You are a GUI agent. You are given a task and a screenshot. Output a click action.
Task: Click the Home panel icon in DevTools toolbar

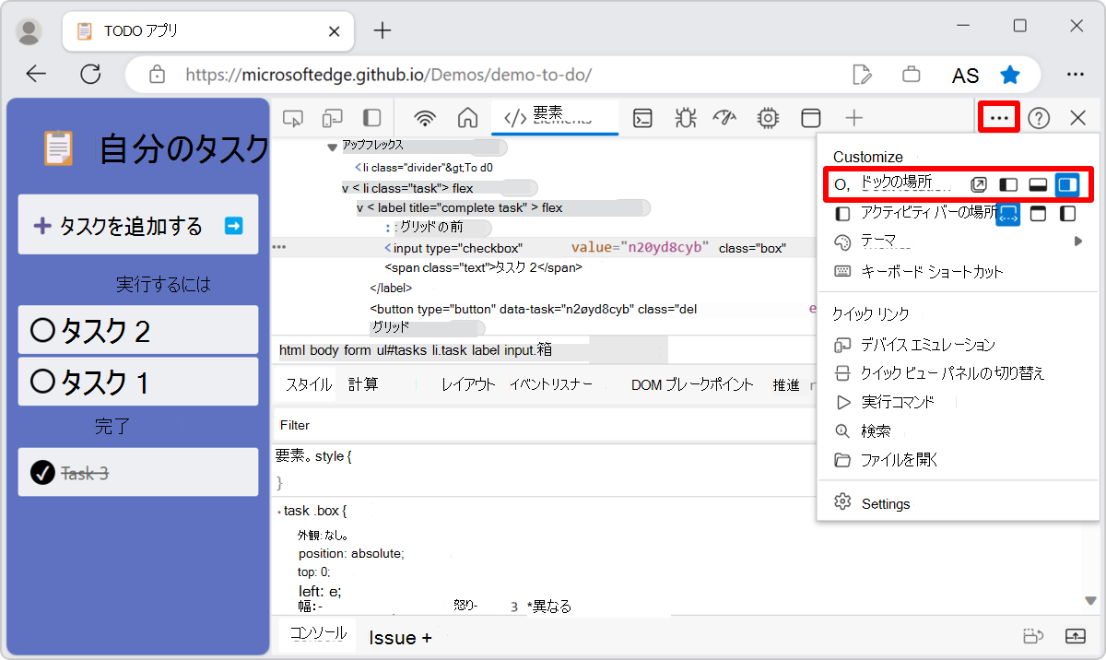tap(467, 118)
